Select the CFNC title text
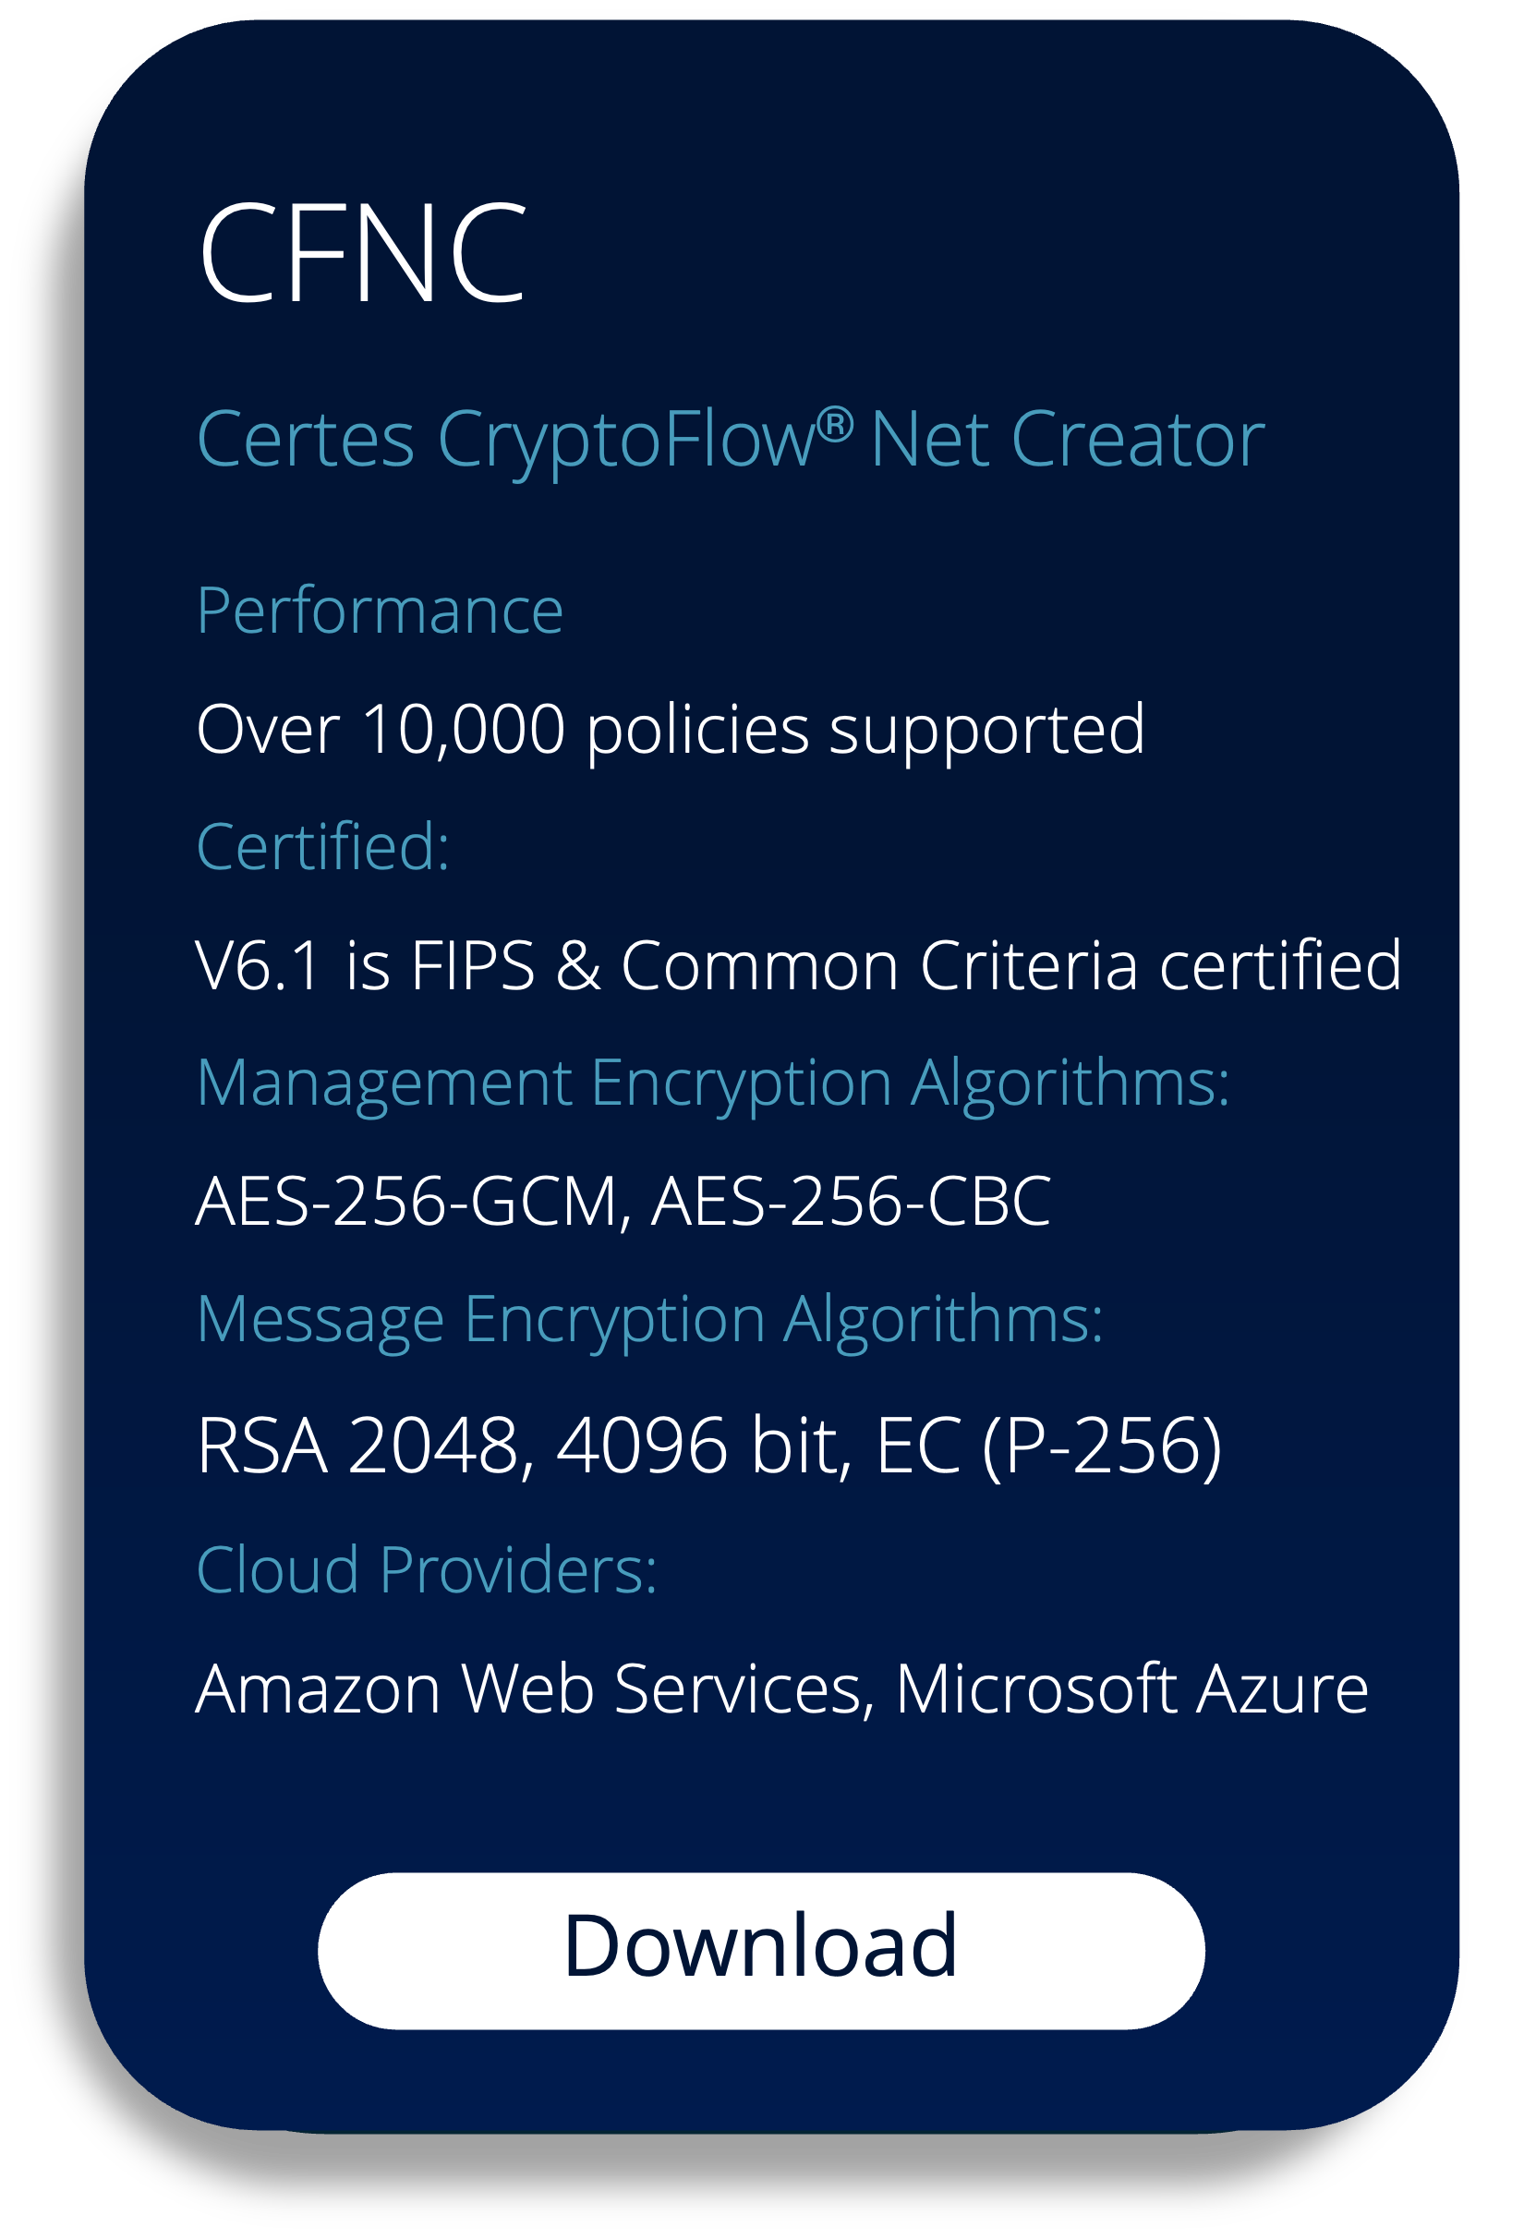Image resolution: width=1536 pixels, height=2239 pixels. tap(362, 253)
